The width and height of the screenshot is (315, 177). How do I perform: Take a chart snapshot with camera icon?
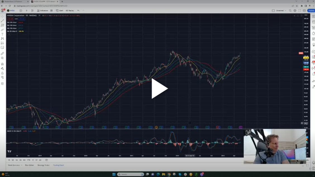304,11
